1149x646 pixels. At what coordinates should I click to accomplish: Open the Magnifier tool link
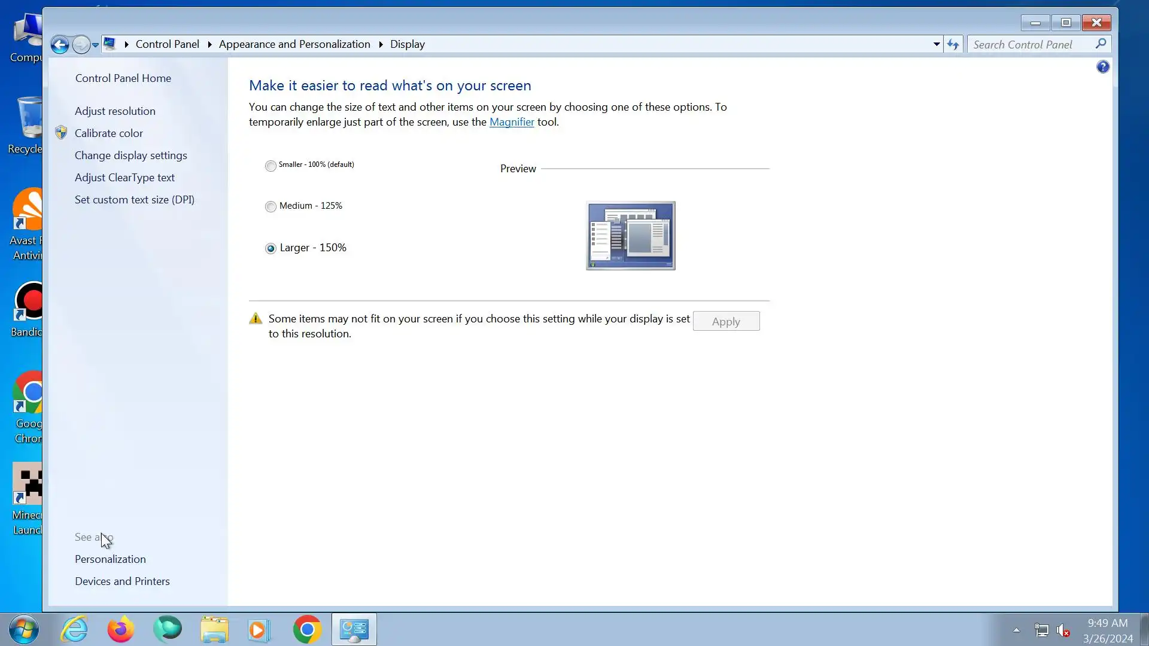coord(512,122)
